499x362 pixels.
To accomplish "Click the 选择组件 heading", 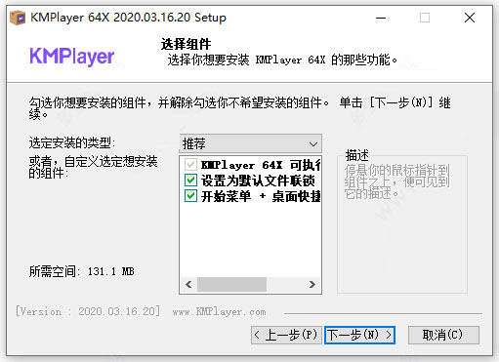I will point(186,44).
